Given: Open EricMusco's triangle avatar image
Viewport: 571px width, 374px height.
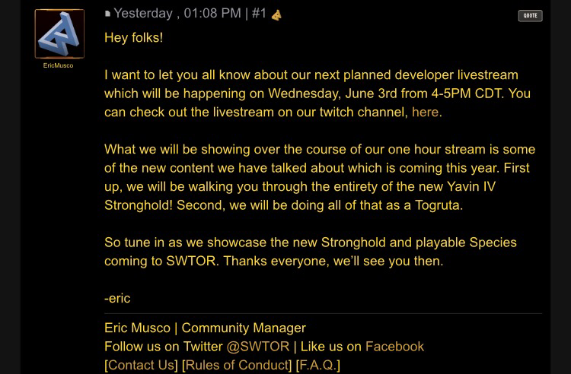Looking at the screenshot, I should pos(59,34).
